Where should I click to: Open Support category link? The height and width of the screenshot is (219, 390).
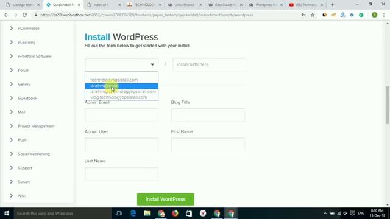click(x=25, y=168)
